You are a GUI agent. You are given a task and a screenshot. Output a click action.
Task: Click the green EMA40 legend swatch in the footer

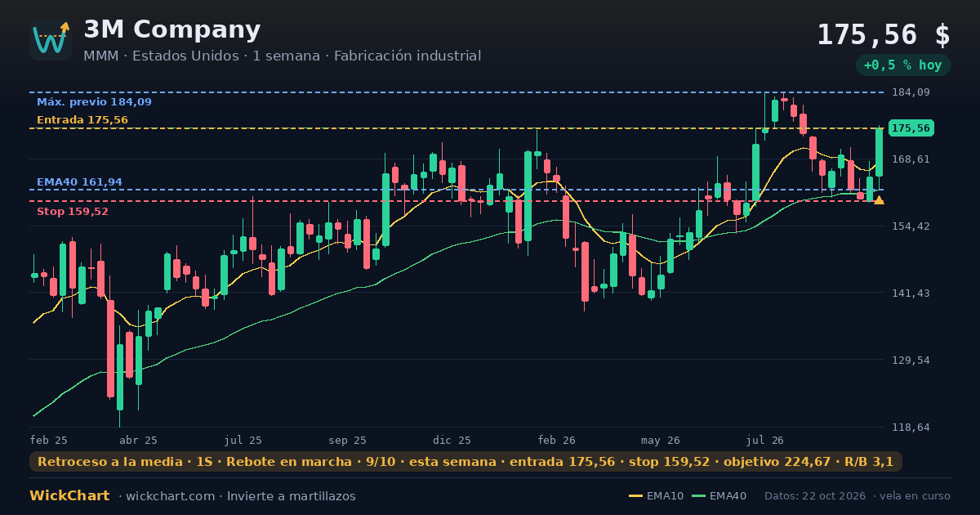[x=698, y=496]
